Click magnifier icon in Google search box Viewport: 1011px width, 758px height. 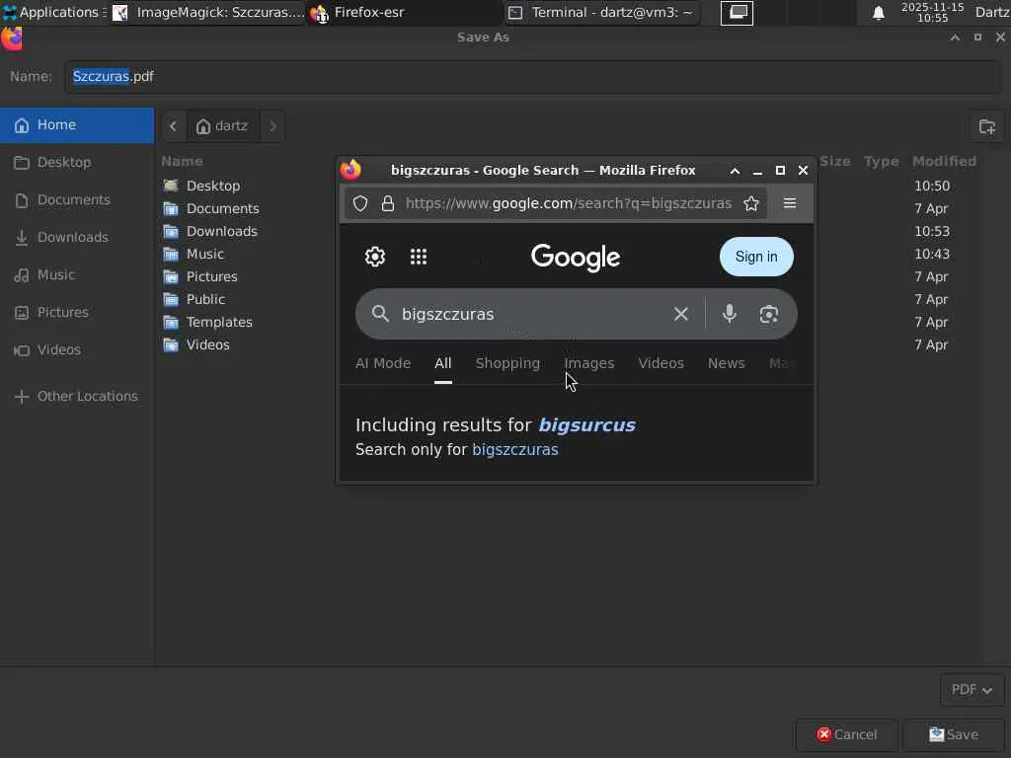pyautogui.click(x=380, y=314)
